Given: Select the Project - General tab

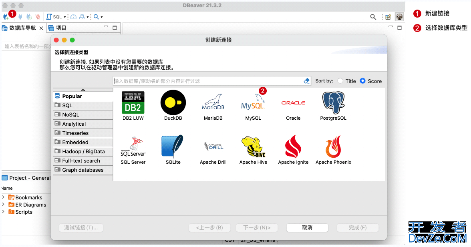Looking at the screenshot, I should click(x=26, y=178).
